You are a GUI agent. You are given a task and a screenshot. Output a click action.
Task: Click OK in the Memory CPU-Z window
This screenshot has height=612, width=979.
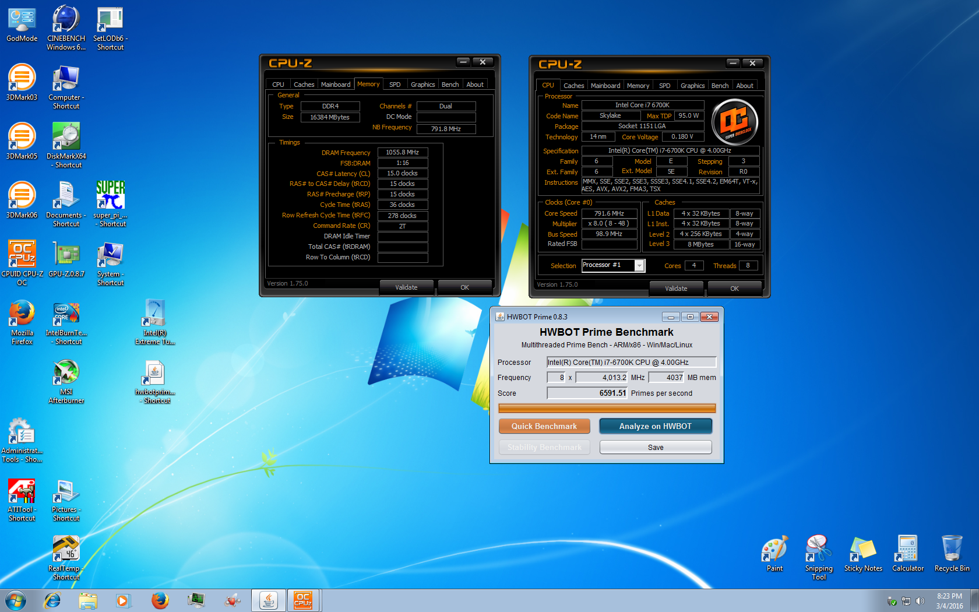464,287
